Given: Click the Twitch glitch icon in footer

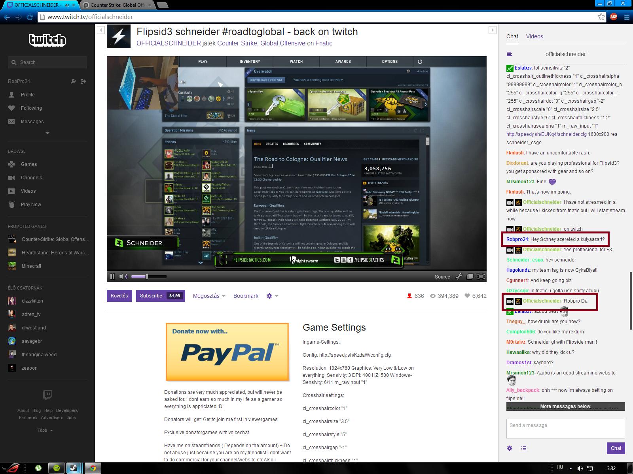Looking at the screenshot, I should pos(47,395).
